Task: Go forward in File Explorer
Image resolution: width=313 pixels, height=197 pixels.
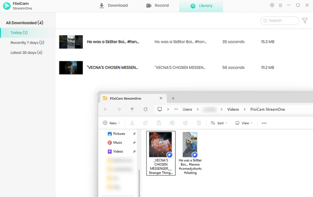Action: [x=119, y=109]
